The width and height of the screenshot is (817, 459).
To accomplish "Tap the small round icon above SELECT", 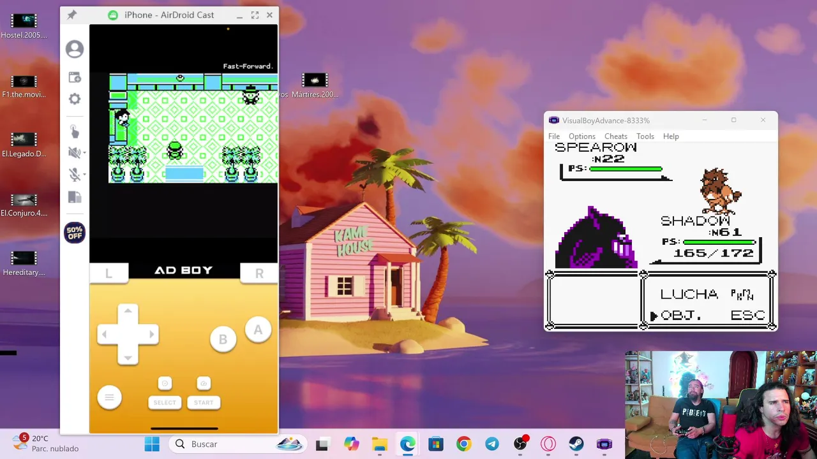I will coord(165,383).
